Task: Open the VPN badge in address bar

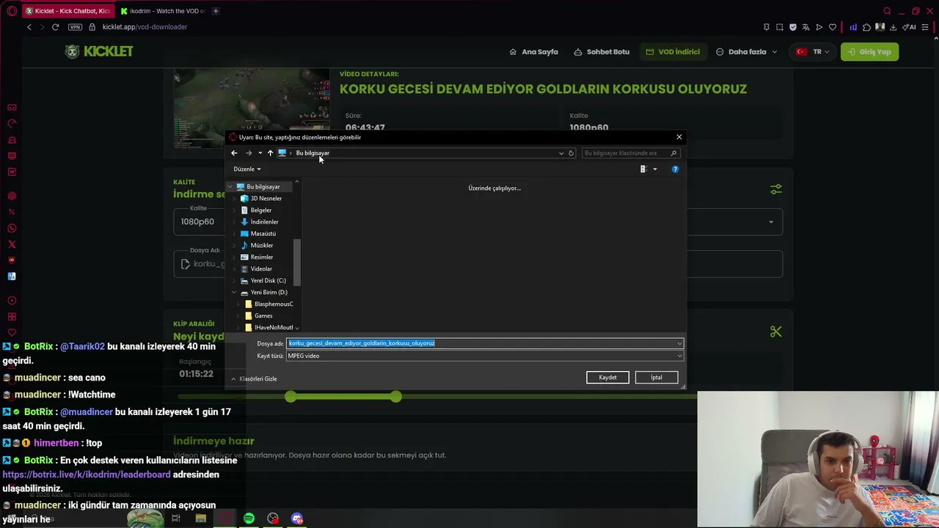Action: tap(75, 27)
